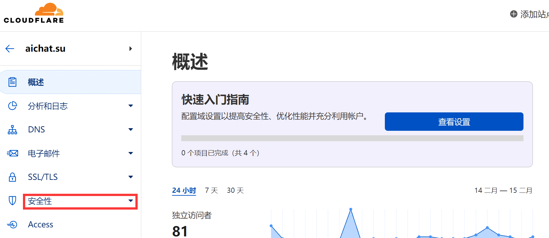The width and height of the screenshot is (549, 238).
Task: Click the envelope icon for 电子邮件
Action: tap(12, 153)
